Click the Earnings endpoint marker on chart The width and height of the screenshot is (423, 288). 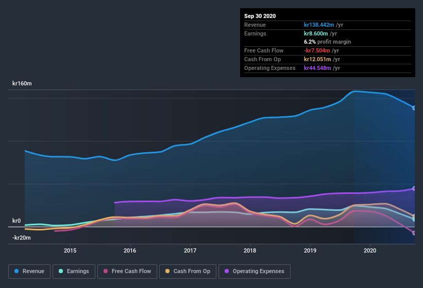tap(414, 220)
